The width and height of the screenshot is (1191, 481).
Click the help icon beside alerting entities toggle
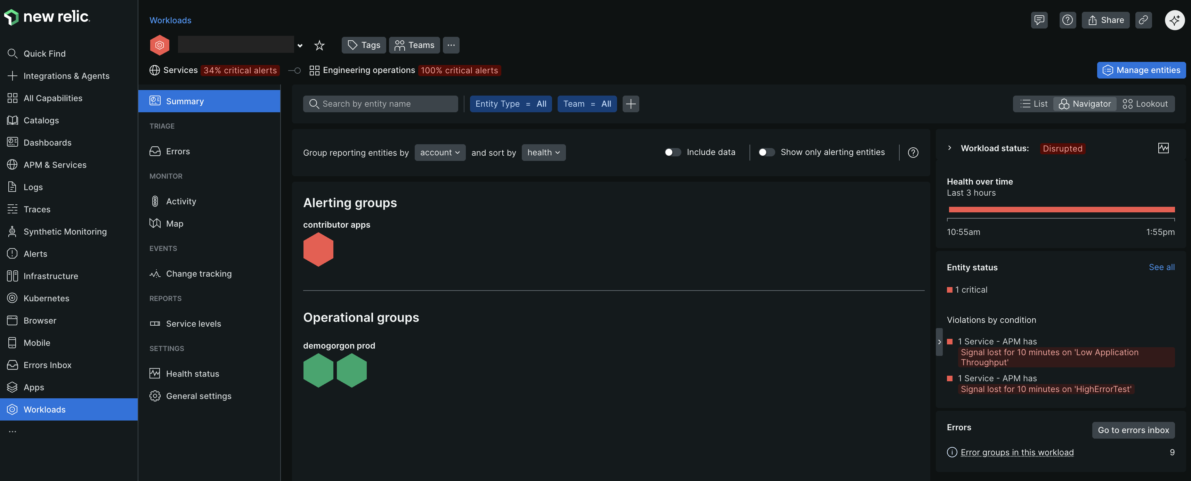[913, 153]
